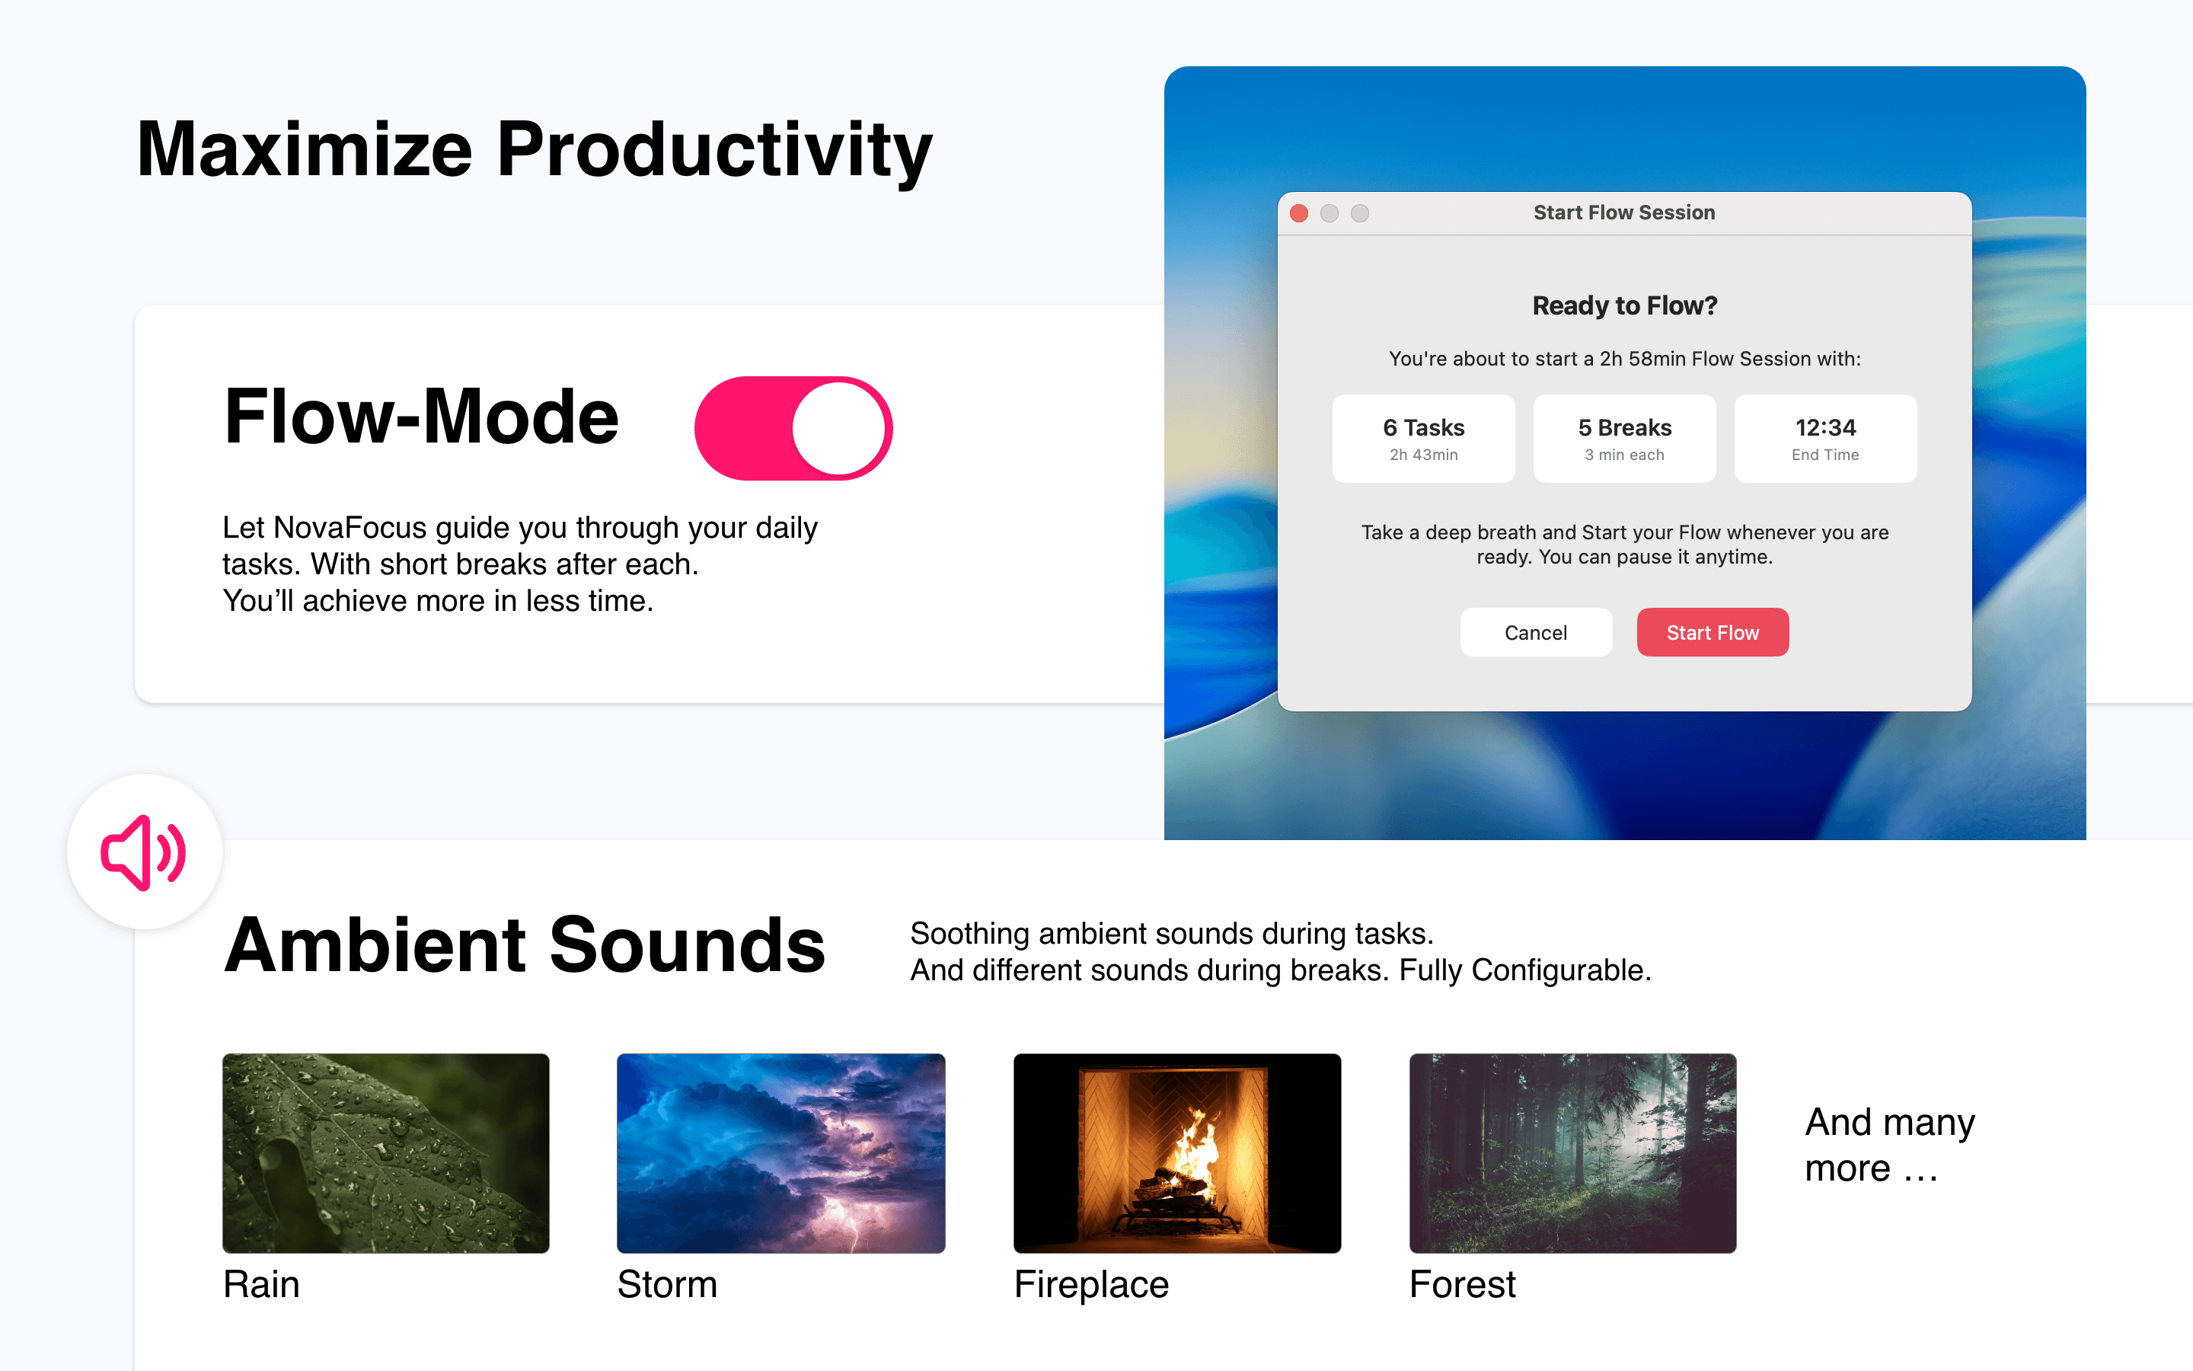Cancel the Flow session dialog
2193x1371 pixels.
coord(1535,632)
